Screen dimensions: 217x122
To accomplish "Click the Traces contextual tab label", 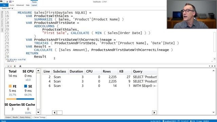I will pos(34,2).
